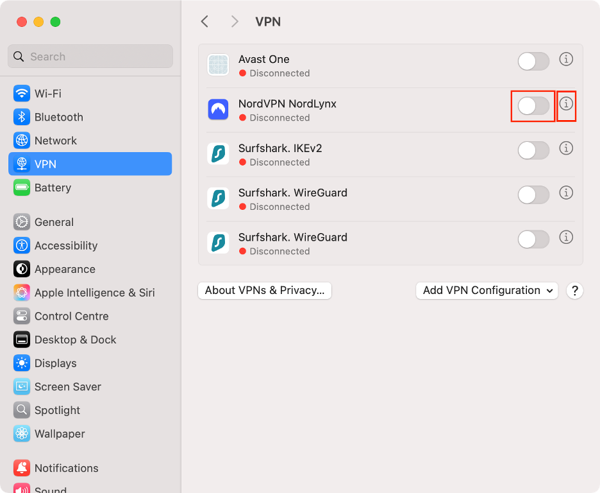Screen dimensions: 600x493
Task: Click the info icon beside Avast One
Action: click(x=566, y=59)
